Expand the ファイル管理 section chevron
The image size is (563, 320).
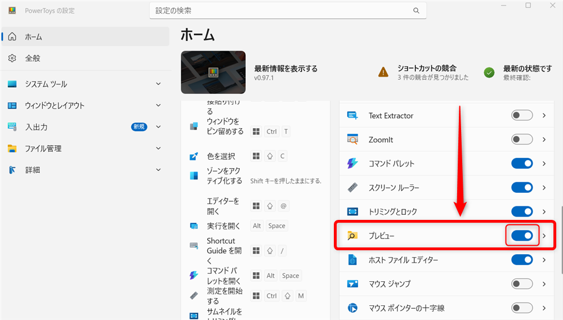158,148
